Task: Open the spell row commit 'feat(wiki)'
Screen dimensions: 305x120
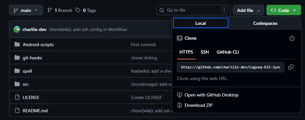Action: [x=151, y=71]
